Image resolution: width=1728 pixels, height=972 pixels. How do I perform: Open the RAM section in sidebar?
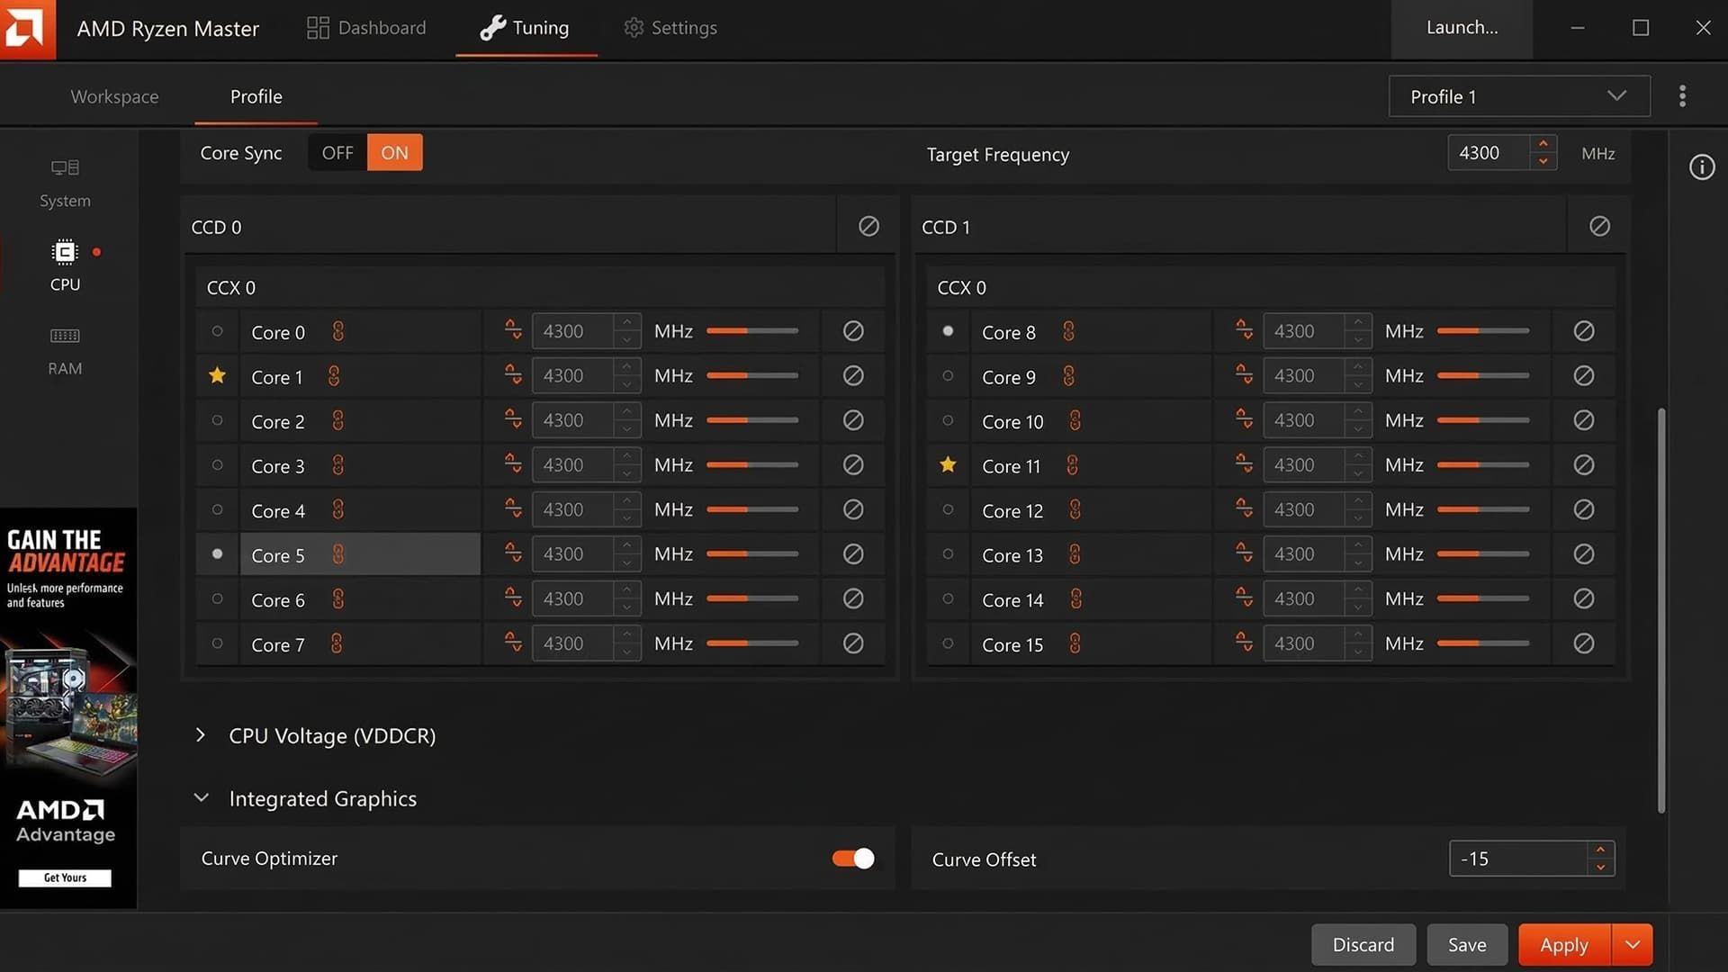tap(65, 350)
